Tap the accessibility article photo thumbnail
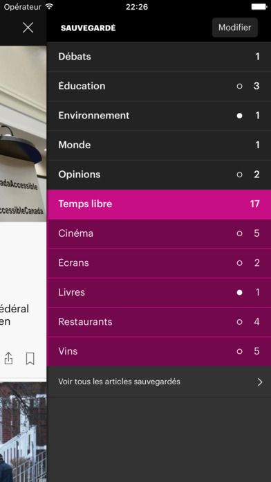Image resolution: width=271 pixels, height=482 pixels. pyautogui.click(x=23, y=134)
